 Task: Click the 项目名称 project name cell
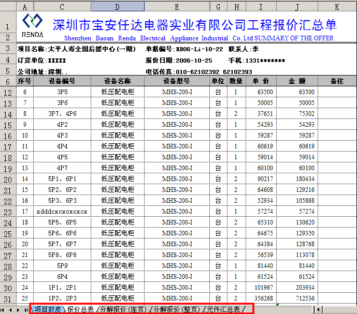(x=77, y=49)
